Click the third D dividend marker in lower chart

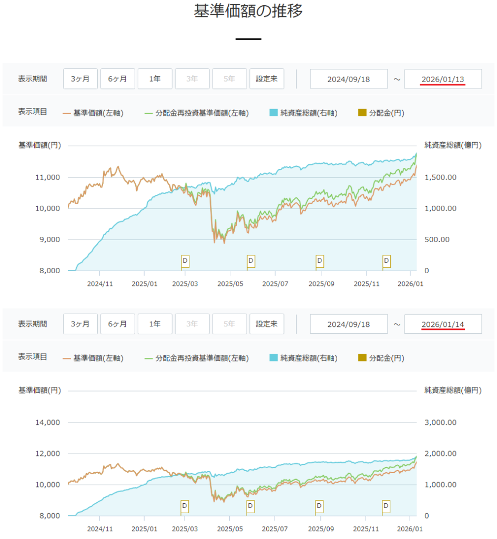tap(319, 506)
